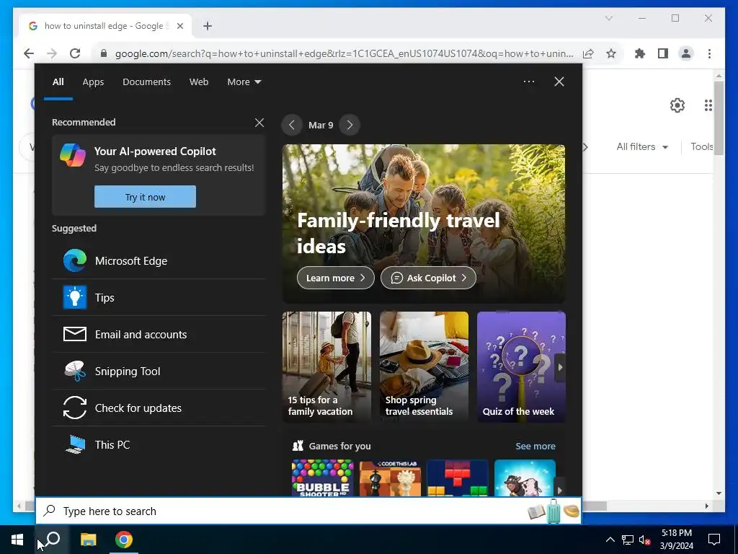Open the falling blocks game thumbnail
Image resolution: width=738 pixels, height=554 pixels.
458,478
